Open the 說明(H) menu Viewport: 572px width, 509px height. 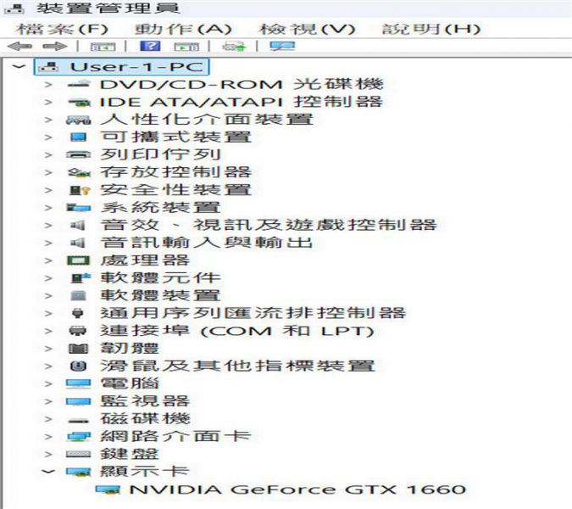pos(430,28)
